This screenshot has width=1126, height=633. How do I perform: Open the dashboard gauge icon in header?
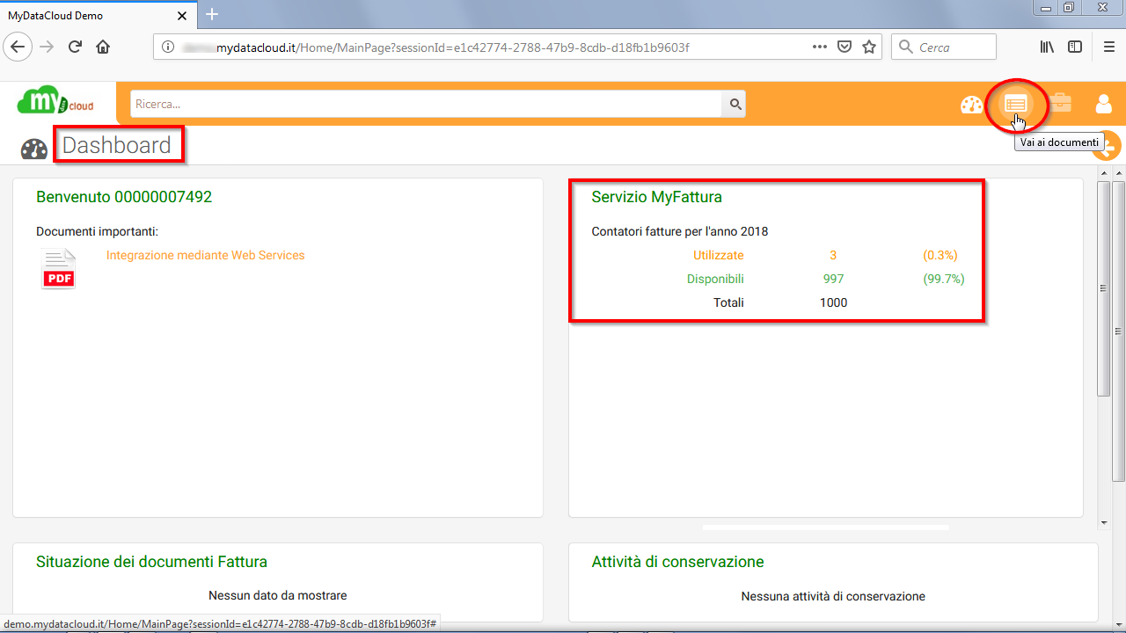point(971,105)
